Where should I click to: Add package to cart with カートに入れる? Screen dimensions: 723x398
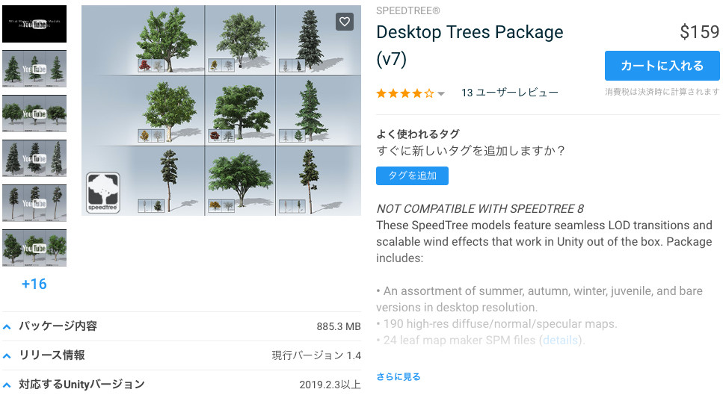pos(662,66)
